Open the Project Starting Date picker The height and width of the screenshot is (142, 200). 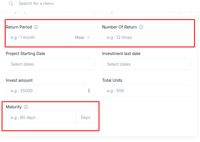(51, 64)
